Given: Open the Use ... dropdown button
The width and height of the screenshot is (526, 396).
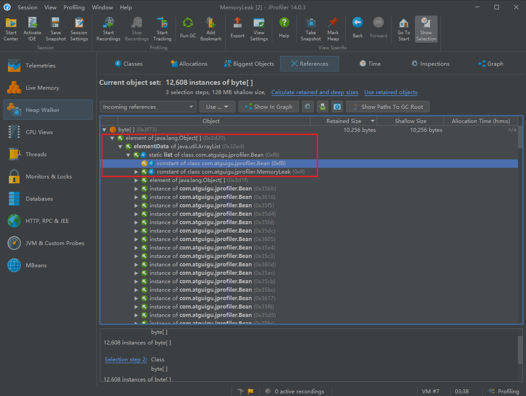Looking at the screenshot, I should coord(217,107).
